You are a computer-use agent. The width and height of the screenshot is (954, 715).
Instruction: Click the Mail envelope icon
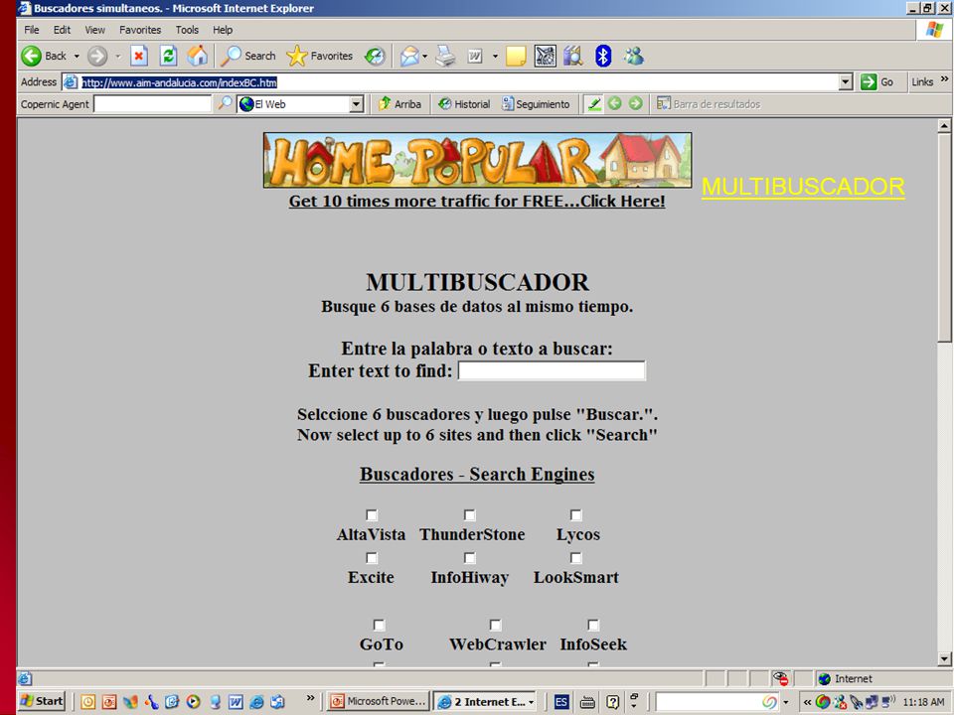[x=409, y=56]
